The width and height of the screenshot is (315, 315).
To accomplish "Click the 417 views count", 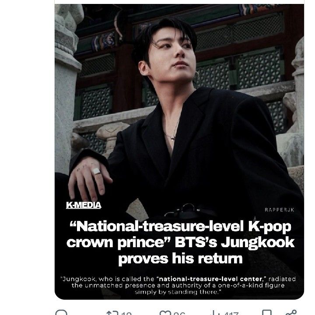I will tap(231, 313).
